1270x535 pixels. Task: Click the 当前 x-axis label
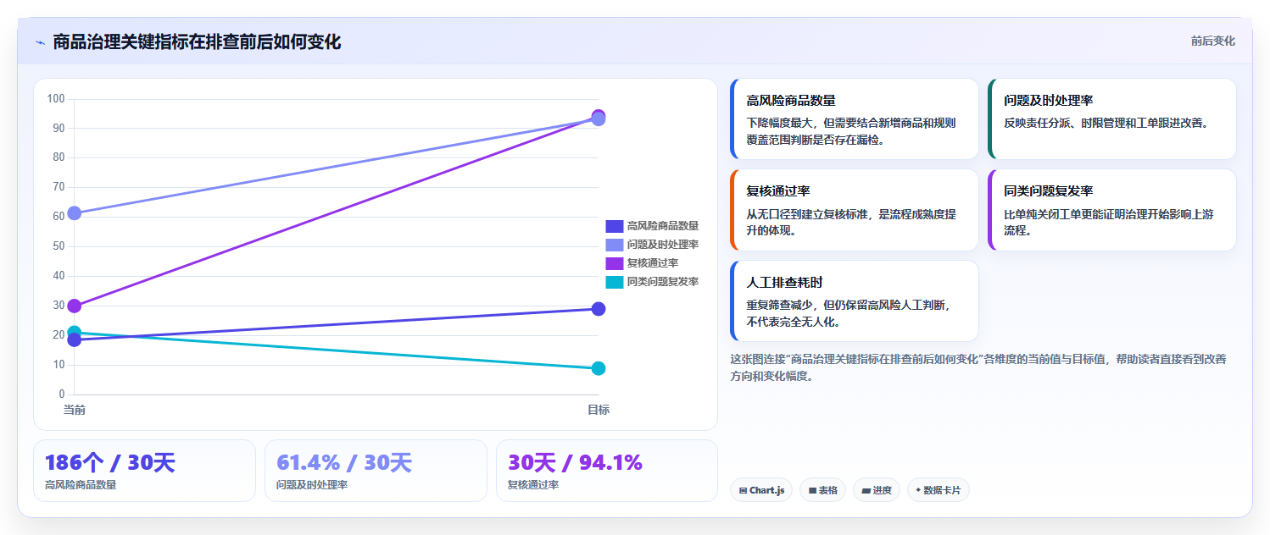point(74,410)
